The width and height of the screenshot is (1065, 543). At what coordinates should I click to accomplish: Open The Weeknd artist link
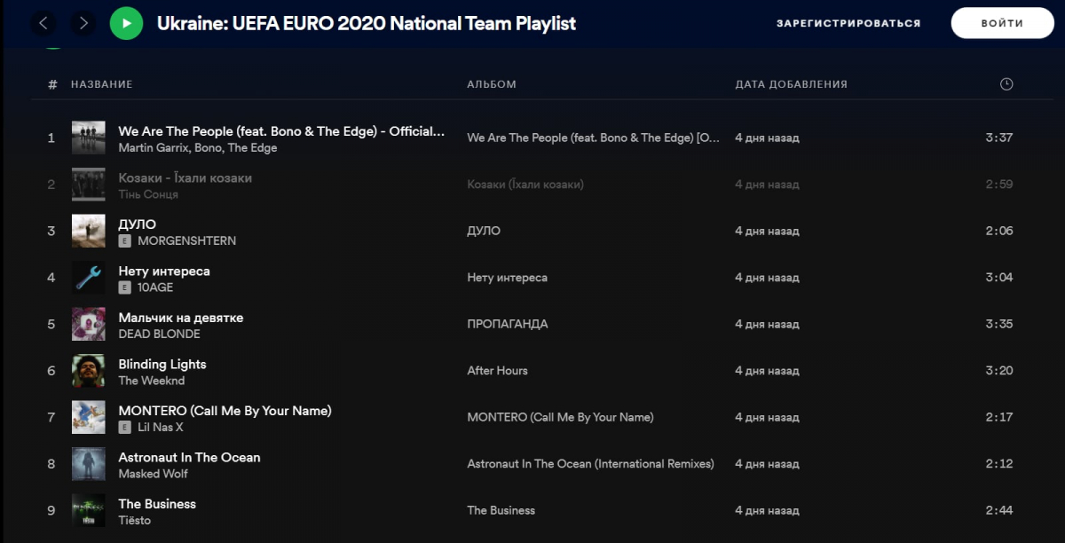(151, 381)
